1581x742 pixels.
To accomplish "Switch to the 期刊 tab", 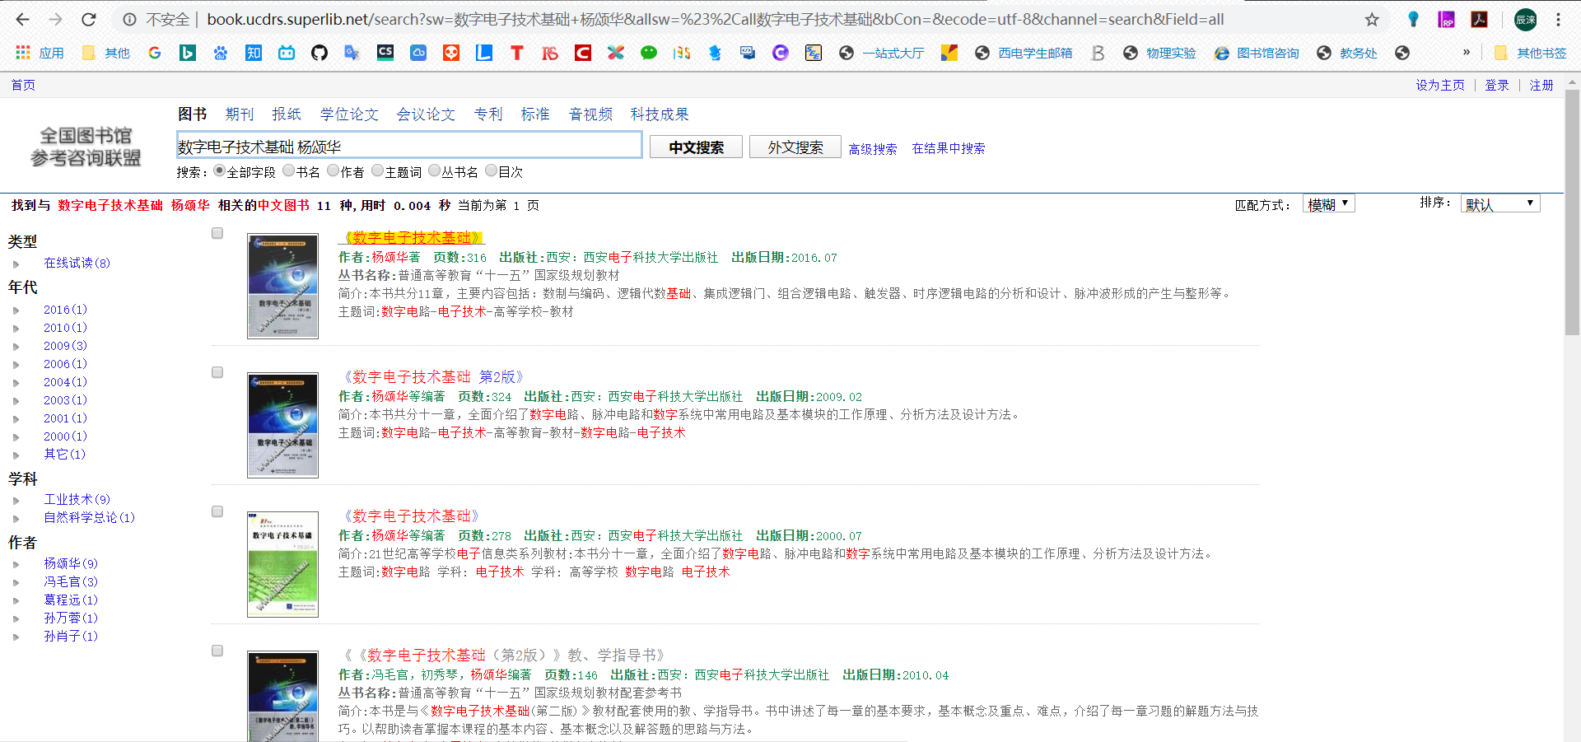I will pyautogui.click(x=240, y=114).
